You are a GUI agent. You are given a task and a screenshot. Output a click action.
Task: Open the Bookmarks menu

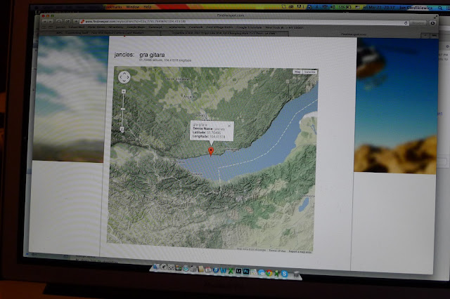click(x=113, y=7)
